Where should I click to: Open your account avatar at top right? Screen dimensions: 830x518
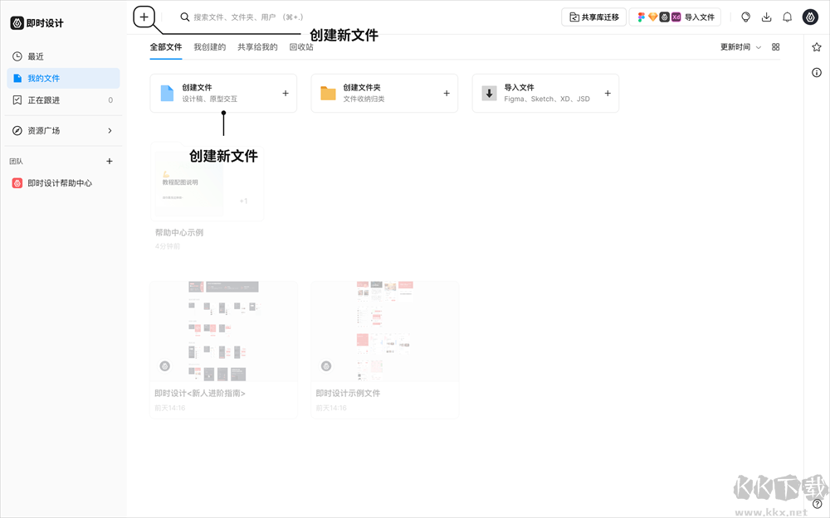[810, 17]
